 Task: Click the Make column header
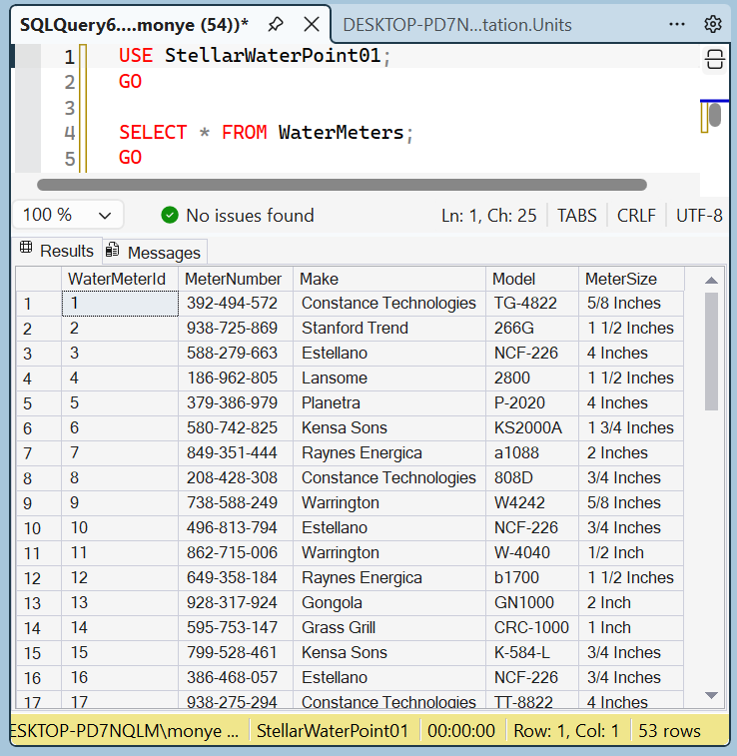(389, 279)
